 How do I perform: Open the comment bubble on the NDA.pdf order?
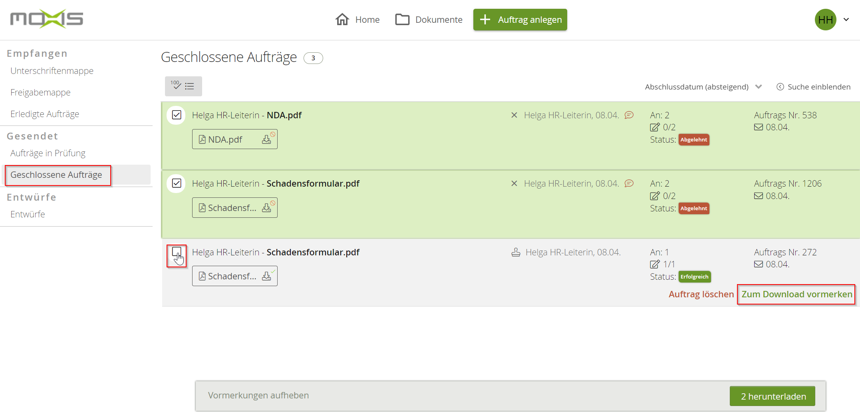click(x=630, y=115)
